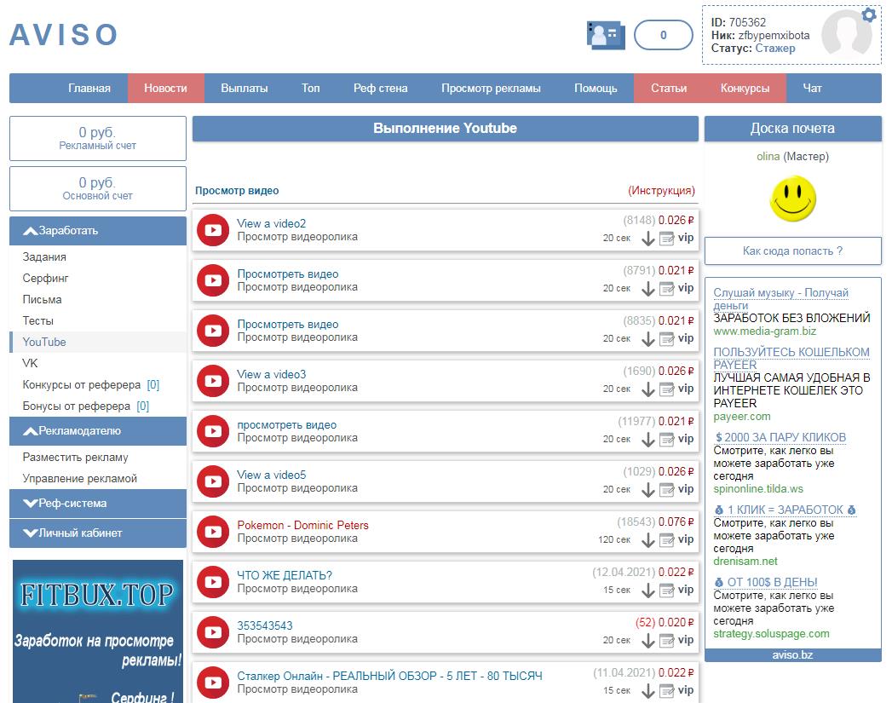Collapse the Рекламодателю sidebar section
The width and height of the screenshot is (892, 703).
[x=98, y=431]
